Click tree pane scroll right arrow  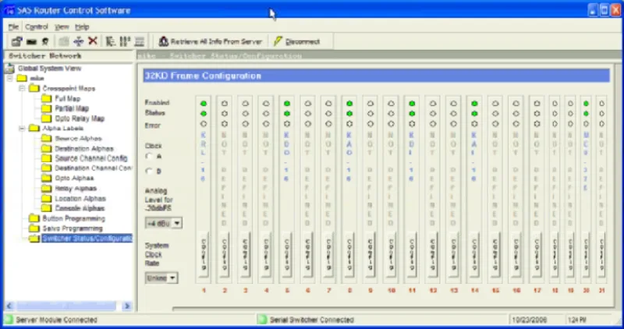127,306
